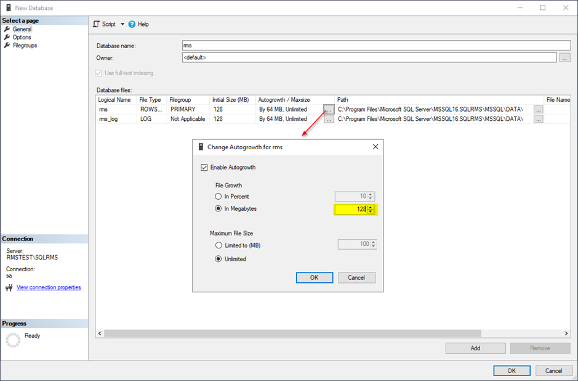578x381 pixels.
Task: Click OK in New Database window
Action: [512, 371]
